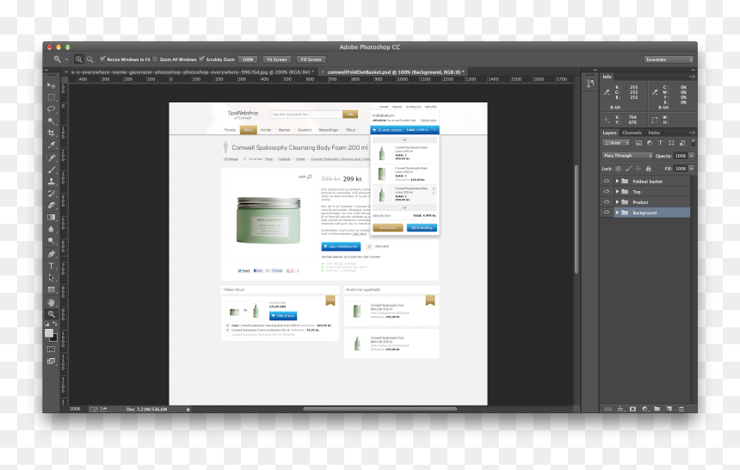Image resolution: width=740 pixels, height=470 pixels.
Task: Change the screen mode
Action: point(51,362)
